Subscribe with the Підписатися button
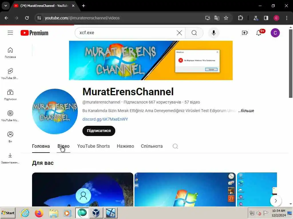 tap(99, 131)
